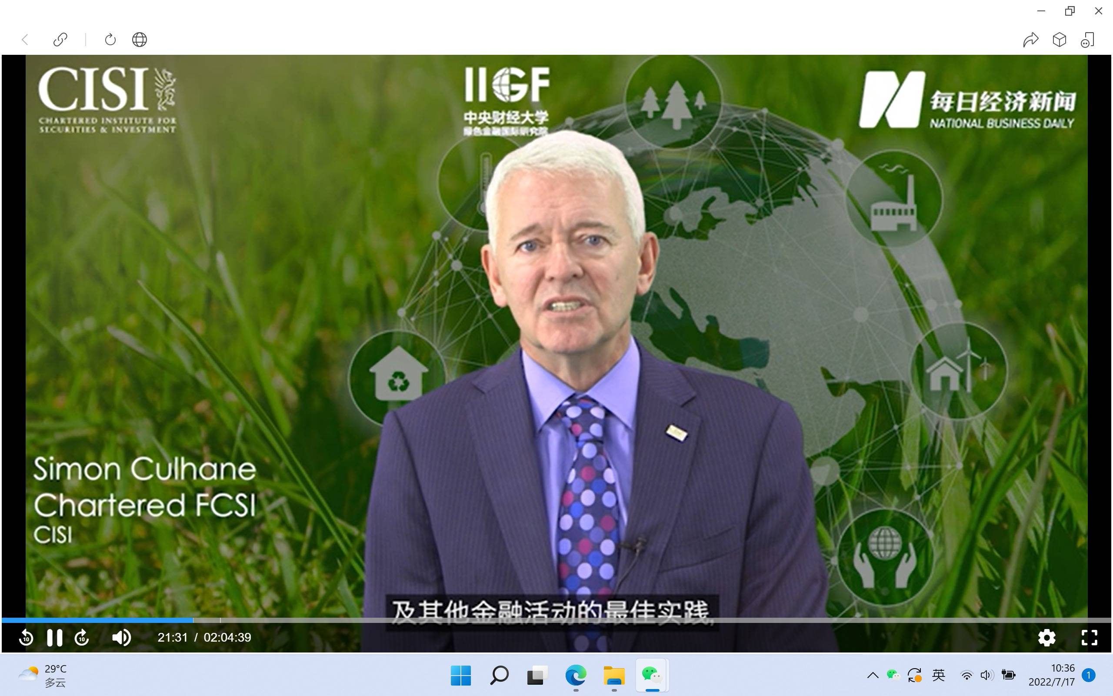Skip forward 10 seconds
This screenshot has height=696, width=1113.
coord(82,638)
